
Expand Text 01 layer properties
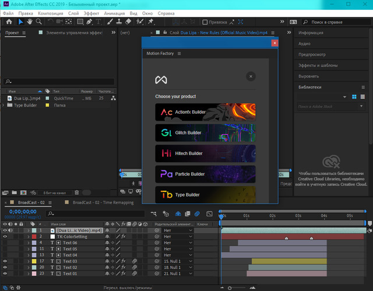click(x=28, y=274)
